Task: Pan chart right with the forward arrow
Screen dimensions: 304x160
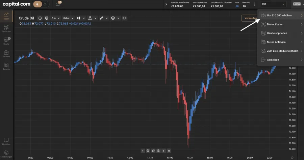Action: [163, 151]
